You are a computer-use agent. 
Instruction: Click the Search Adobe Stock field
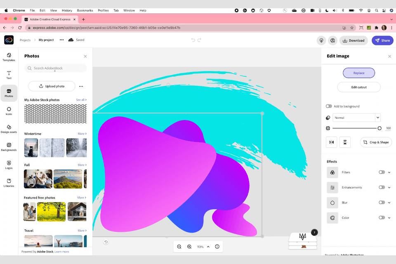[56, 68]
